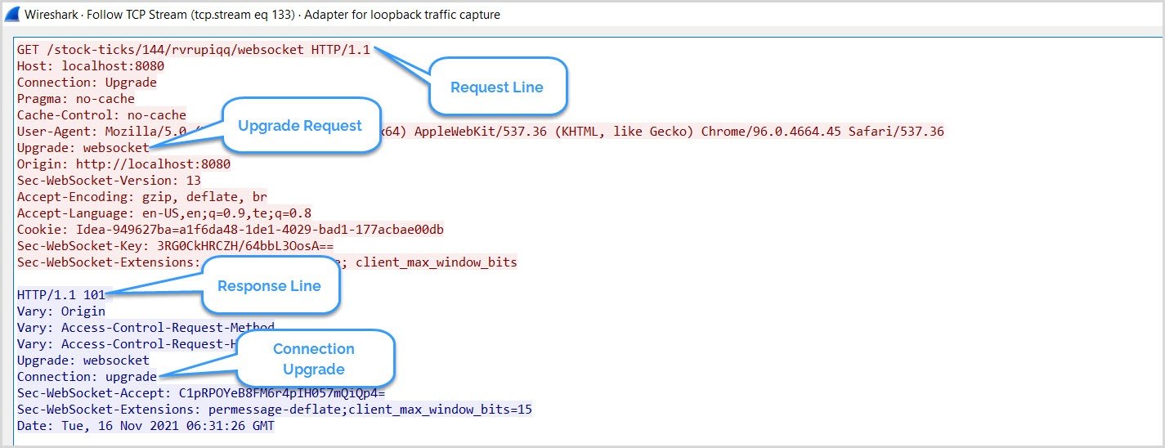Screen dimensions: 1165x448
Task: Click the Date: Tue, 16 Nov 2021 line
Action: pyautogui.click(x=146, y=425)
